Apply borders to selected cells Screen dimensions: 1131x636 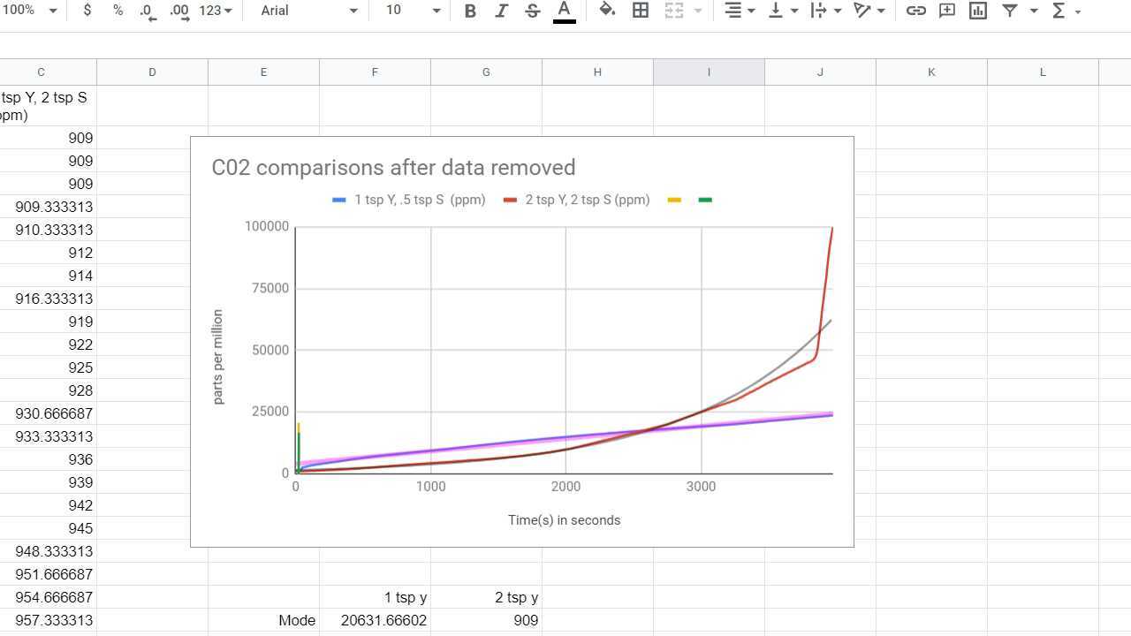tap(641, 11)
